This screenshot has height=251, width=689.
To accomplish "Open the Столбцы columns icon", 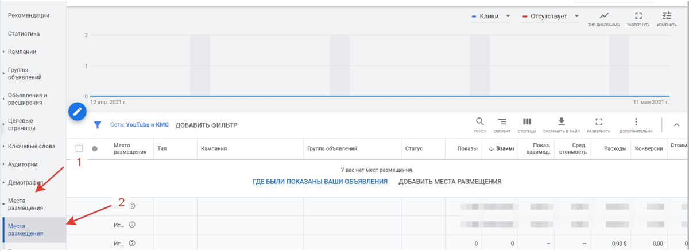I will 527,121.
